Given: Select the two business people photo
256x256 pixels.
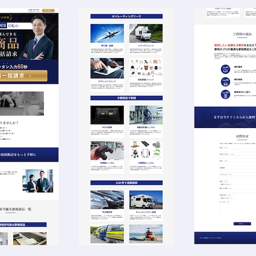Looking at the screenshot, I should point(38,181).
